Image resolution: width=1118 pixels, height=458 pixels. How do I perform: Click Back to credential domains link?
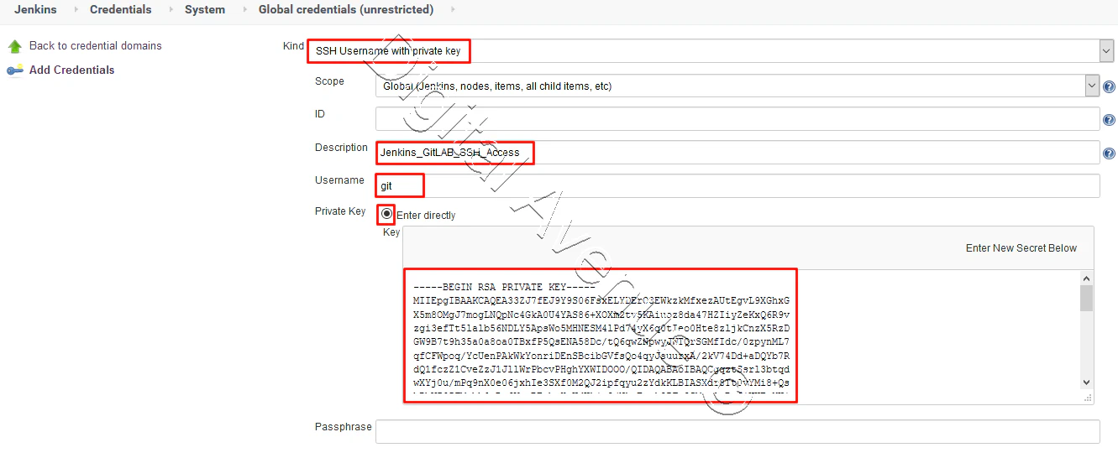tap(96, 46)
